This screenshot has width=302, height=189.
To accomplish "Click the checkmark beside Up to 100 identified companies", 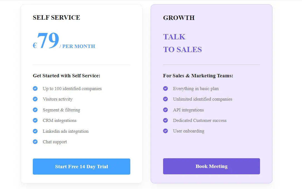I will coord(35,88).
